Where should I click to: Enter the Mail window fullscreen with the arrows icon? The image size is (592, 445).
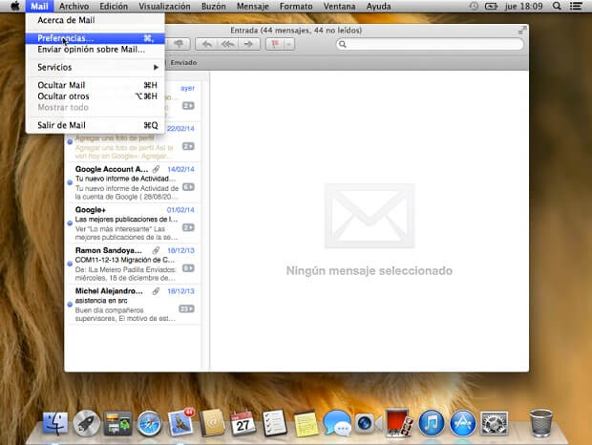tap(521, 31)
